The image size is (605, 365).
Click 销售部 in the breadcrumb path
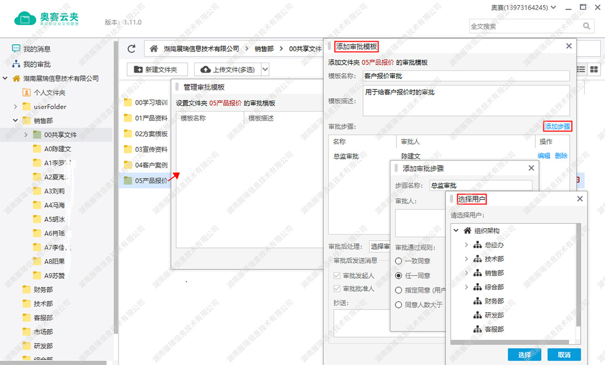tap(264, 49)
